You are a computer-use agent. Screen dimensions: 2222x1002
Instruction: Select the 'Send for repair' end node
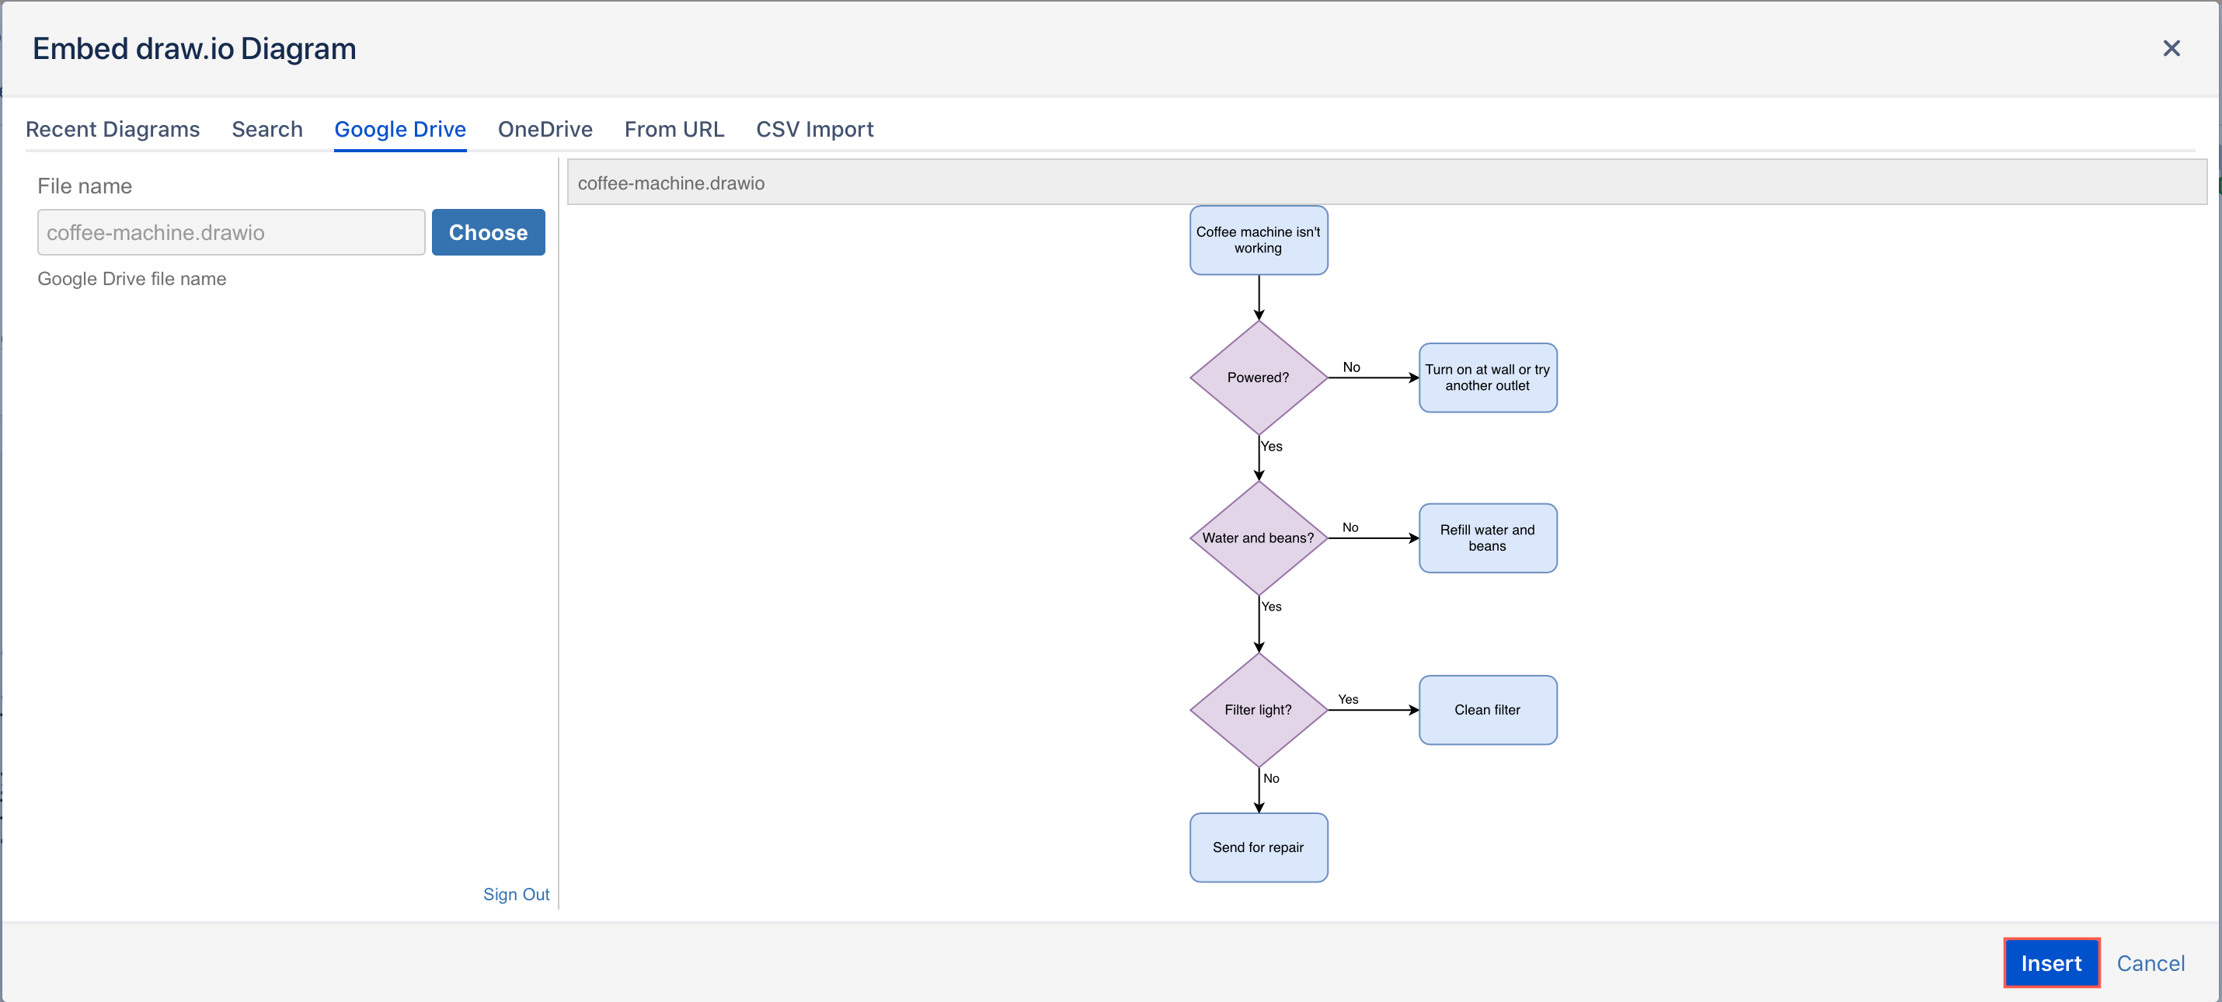pyautogui.click(x=1259, y=847)
